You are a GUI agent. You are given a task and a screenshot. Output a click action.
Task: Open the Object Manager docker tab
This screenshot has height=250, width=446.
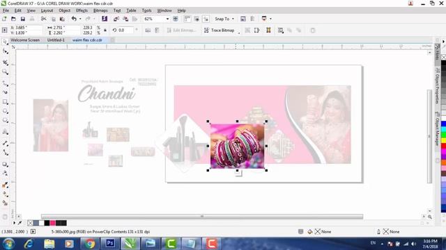(437, 128)
